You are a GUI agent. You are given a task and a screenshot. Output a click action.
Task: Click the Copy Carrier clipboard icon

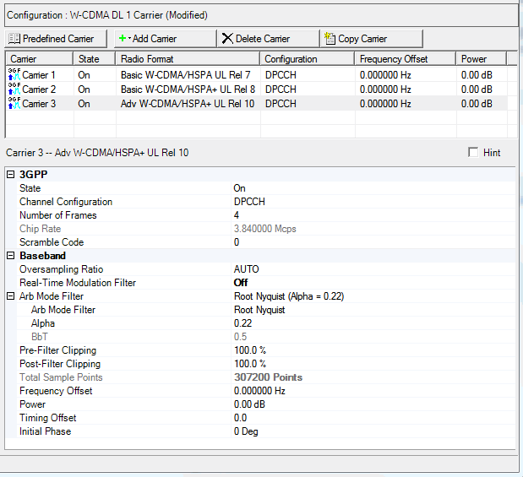pyautogui.click(x=330, y=38)
